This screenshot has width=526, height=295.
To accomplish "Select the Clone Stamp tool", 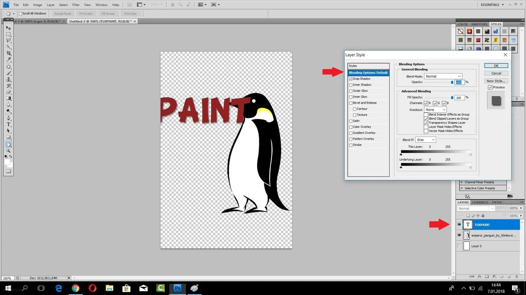I will tap(9, 79).
